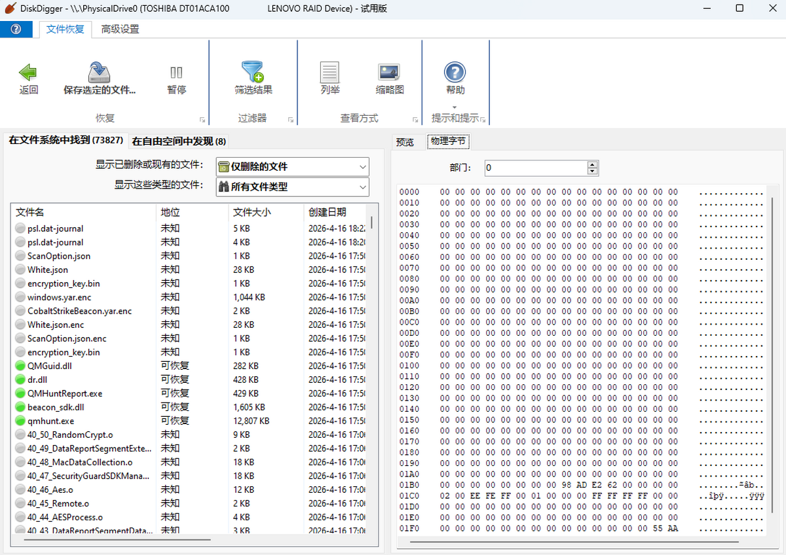786x555 pixels.
Task: Switch to the Found in free space (在自由空间中发现) tab
Action: point(179,141)
